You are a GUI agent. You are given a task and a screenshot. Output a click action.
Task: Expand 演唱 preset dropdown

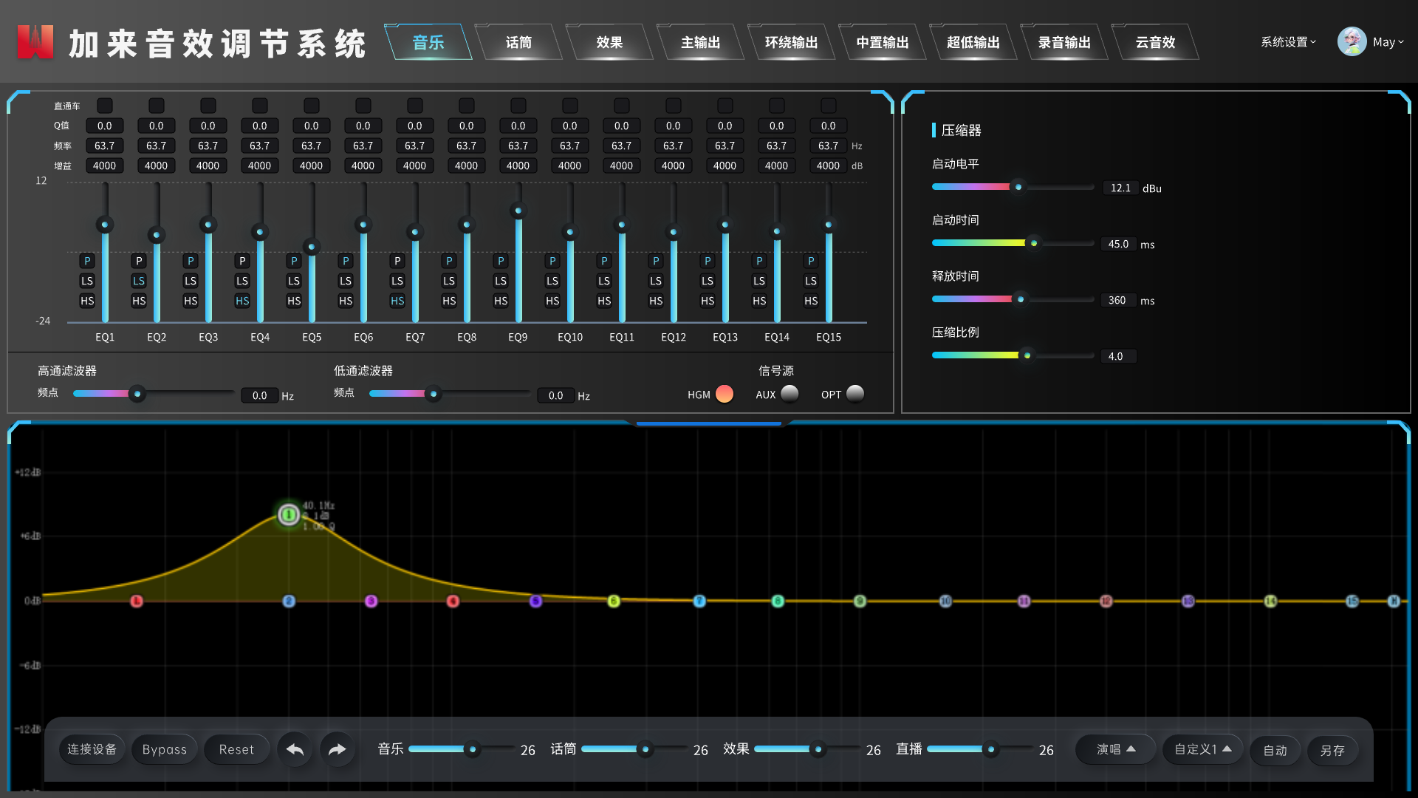(x=1114, y=749)
